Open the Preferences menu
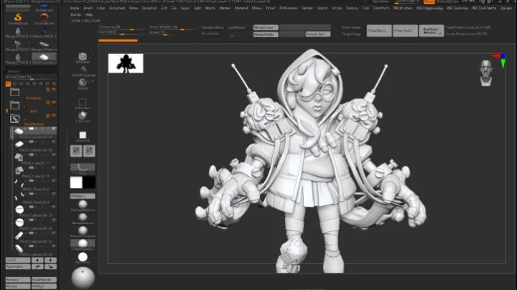The image size is (517, 290). coord(289,8)
